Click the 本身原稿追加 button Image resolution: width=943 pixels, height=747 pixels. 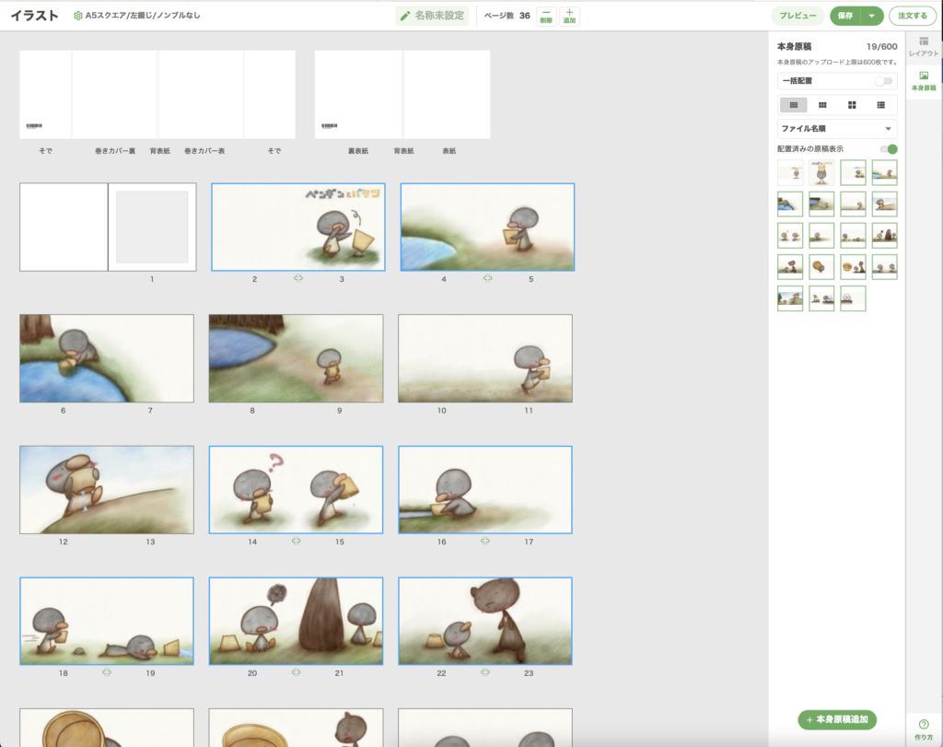coord(837,719)
